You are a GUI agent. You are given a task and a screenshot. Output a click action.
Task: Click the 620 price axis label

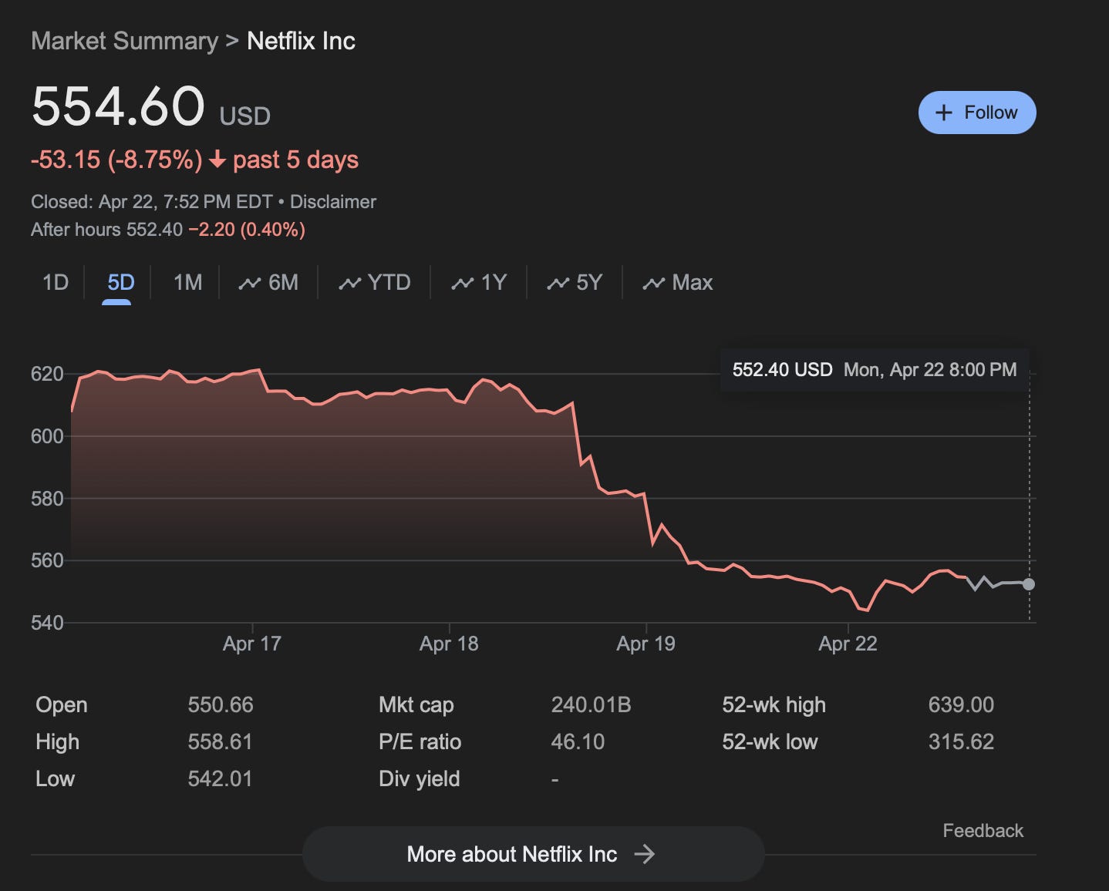pyautogui.click(x=46, y=375)
